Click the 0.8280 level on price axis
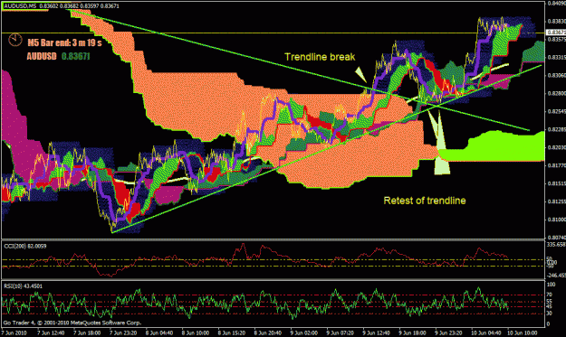Viewport: 566px width, 337px height. [556, 93]
